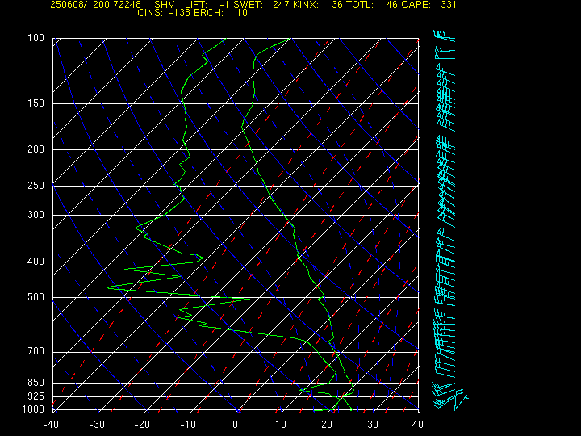581x436 pixels.
Task: Click the 150 pressure level label
Action: 36,103
